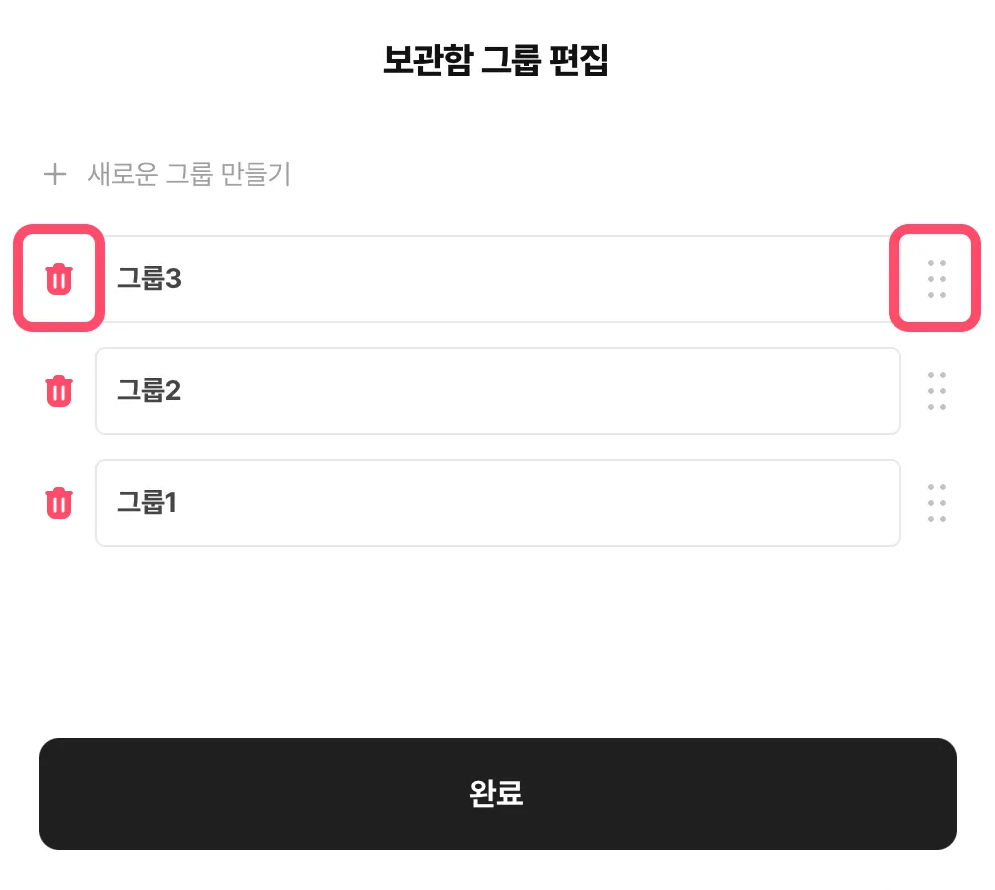Click the 새로운 그룹 만들기 label
995x890 pixels.
tap(190, 175)
